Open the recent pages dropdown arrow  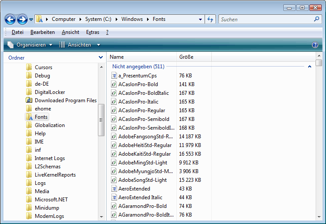tap(31, 20)
